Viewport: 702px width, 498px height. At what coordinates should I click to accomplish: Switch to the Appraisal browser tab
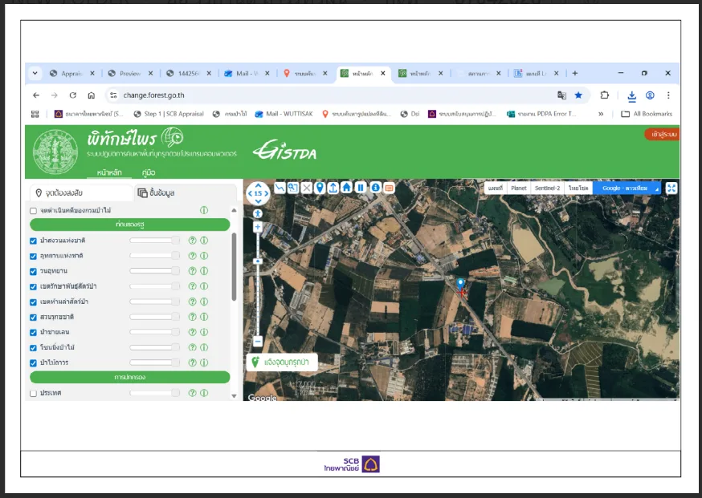(71, 73)
